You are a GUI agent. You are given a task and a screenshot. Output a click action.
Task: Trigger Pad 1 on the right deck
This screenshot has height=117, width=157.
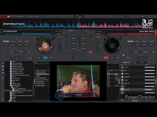click(130, 45)
